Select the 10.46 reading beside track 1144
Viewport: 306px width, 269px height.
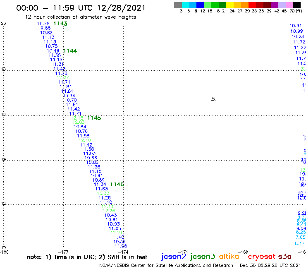coord(53,51)
